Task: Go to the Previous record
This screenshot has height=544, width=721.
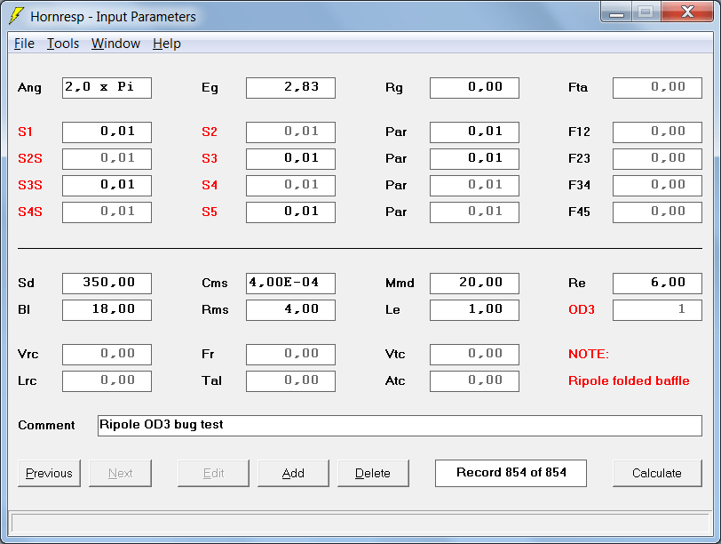Action: point(49,473)
